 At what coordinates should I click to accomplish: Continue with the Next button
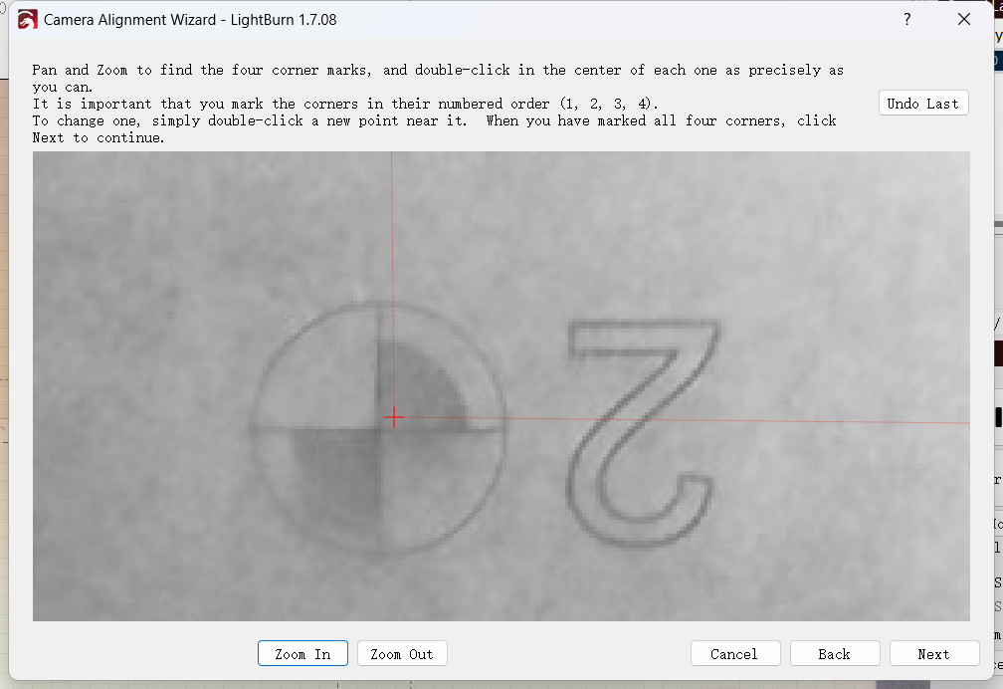(934, 654)
